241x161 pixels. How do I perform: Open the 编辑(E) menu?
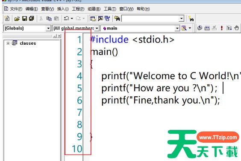(x=32, y=9)
